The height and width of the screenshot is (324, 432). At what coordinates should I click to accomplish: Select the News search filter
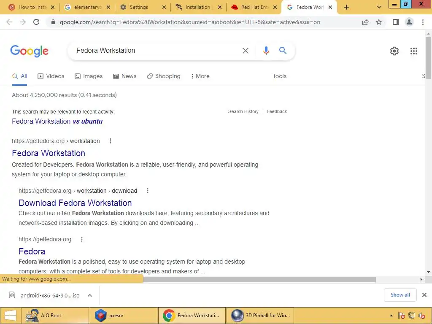[x=125, y=76]
